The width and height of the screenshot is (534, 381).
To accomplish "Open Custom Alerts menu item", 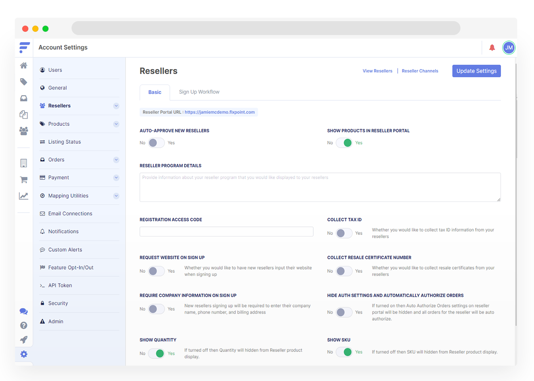I will click(80, 250).
